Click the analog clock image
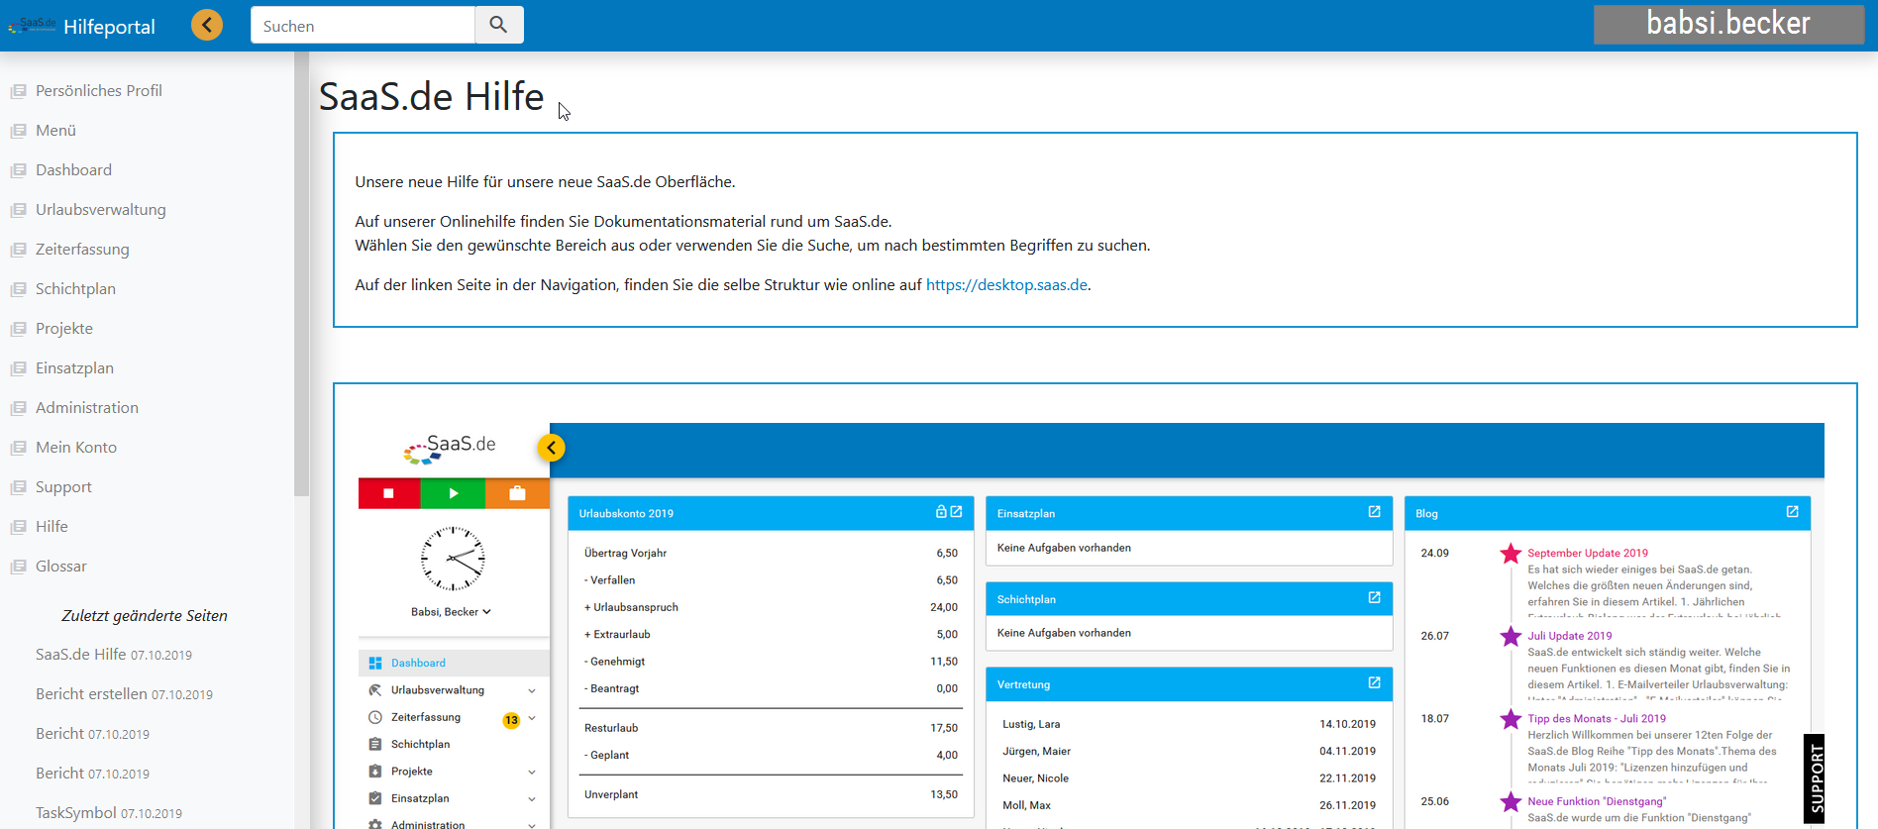The width and height of the screenshot is (1878, 829). 453,559
